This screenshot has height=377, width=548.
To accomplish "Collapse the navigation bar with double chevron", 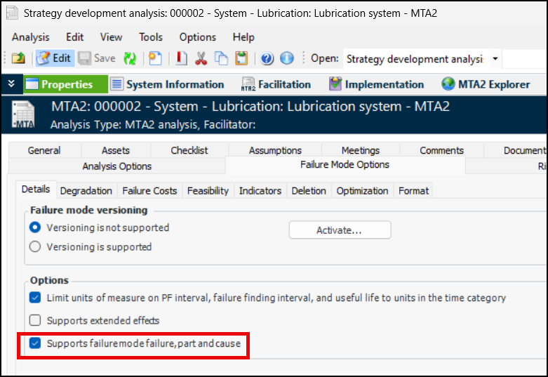I will (11, 84).
